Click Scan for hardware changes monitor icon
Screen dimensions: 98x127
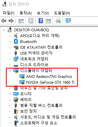click(68, 21)
